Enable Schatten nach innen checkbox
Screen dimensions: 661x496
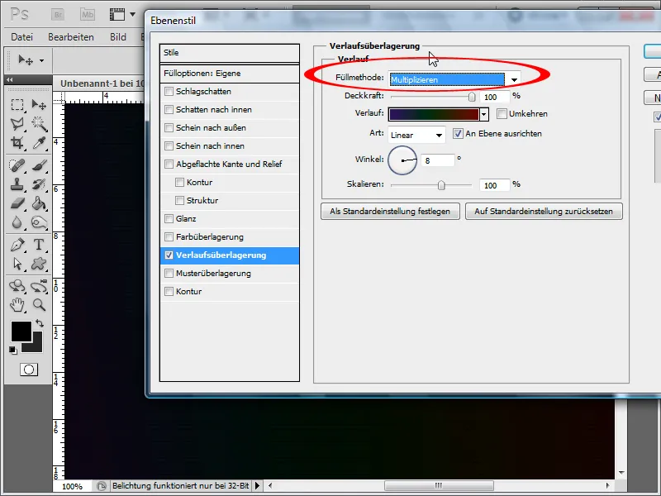pyautogui.click(x=169, y=109)
